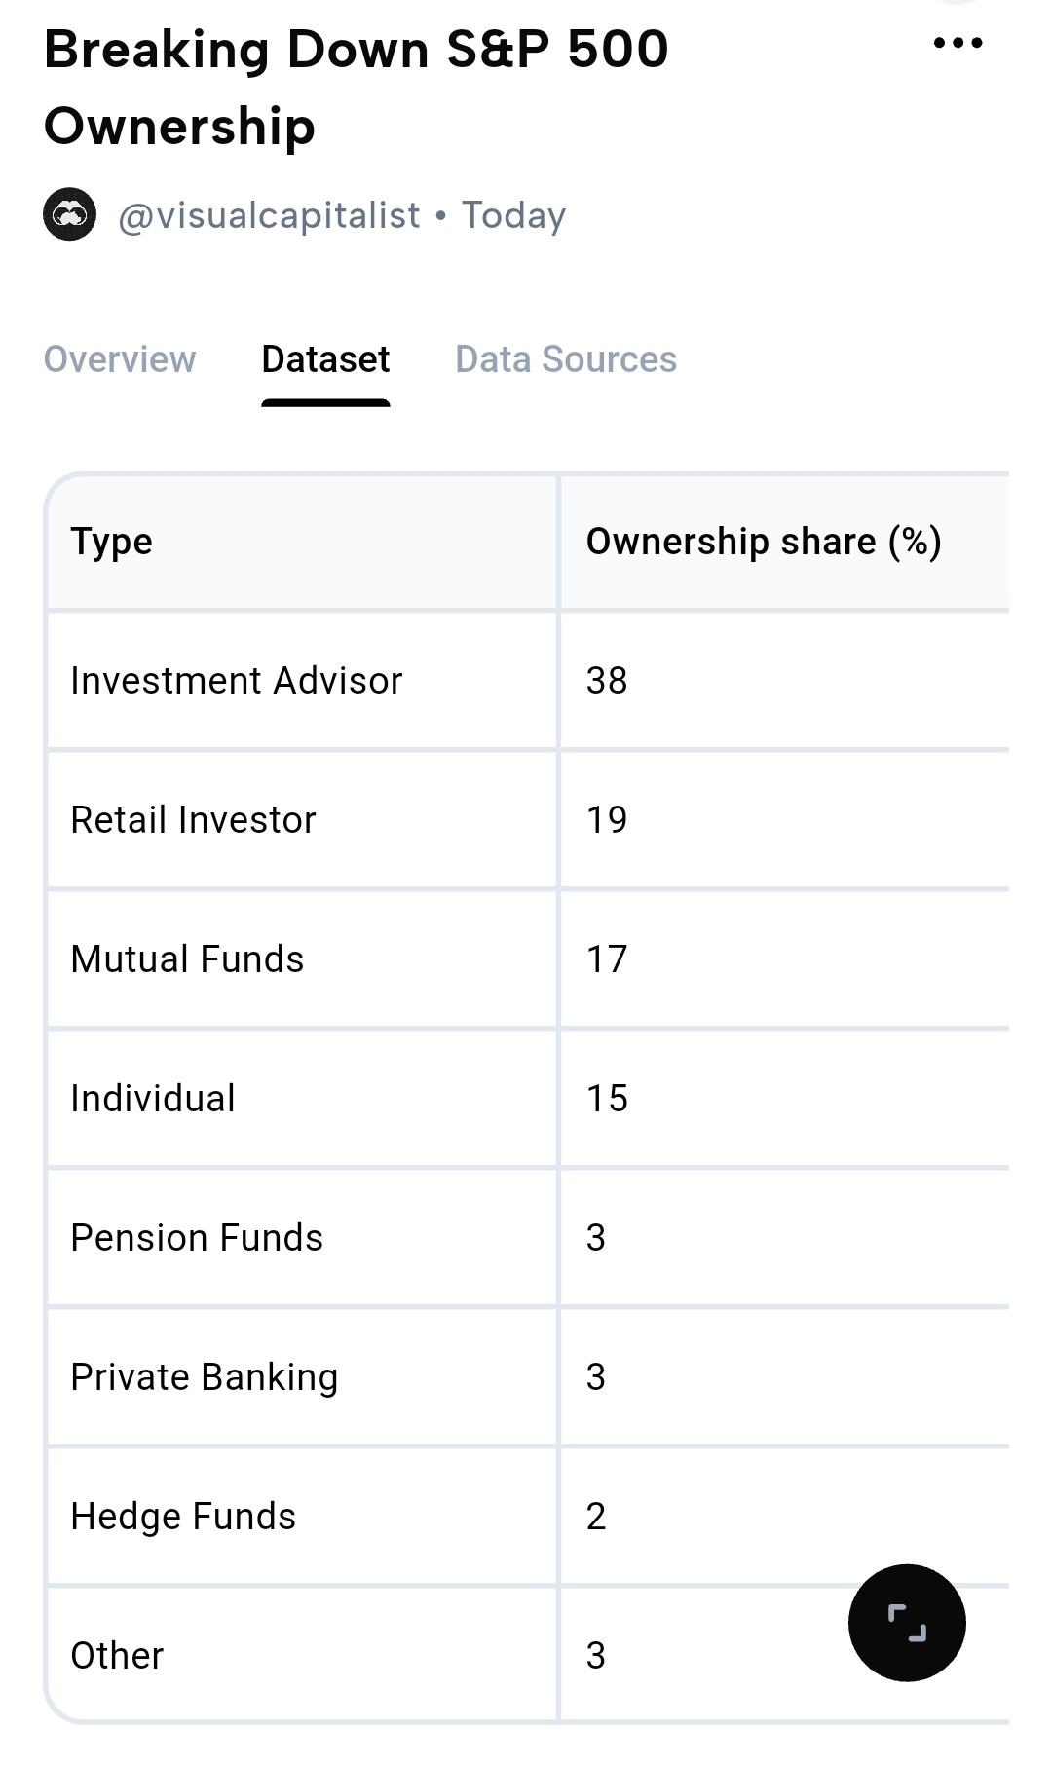Click the Today post date label

(x=513, y=215)
